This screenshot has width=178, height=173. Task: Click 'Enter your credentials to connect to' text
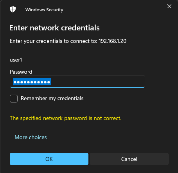coord(54,41)
